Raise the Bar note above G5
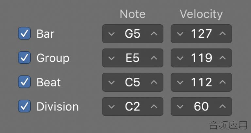 [x=154, y=33]
